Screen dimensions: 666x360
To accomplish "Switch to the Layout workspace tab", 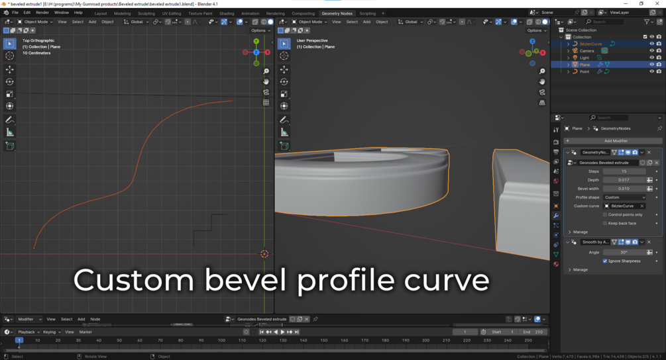I will [101, 14].
